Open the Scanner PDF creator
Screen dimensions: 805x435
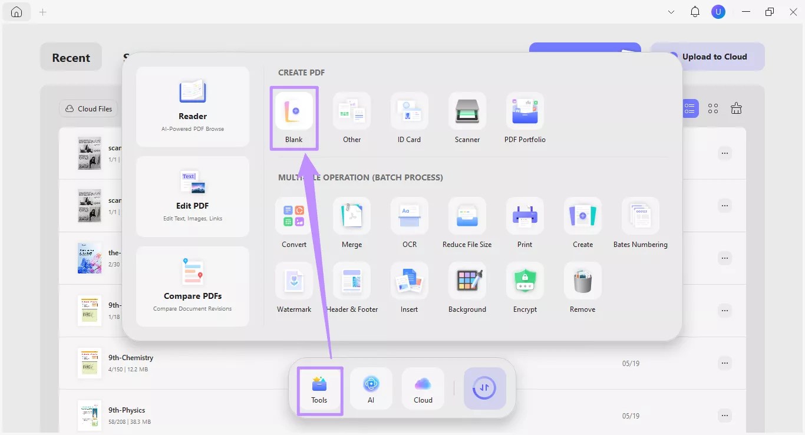click(x=467, y=118)
